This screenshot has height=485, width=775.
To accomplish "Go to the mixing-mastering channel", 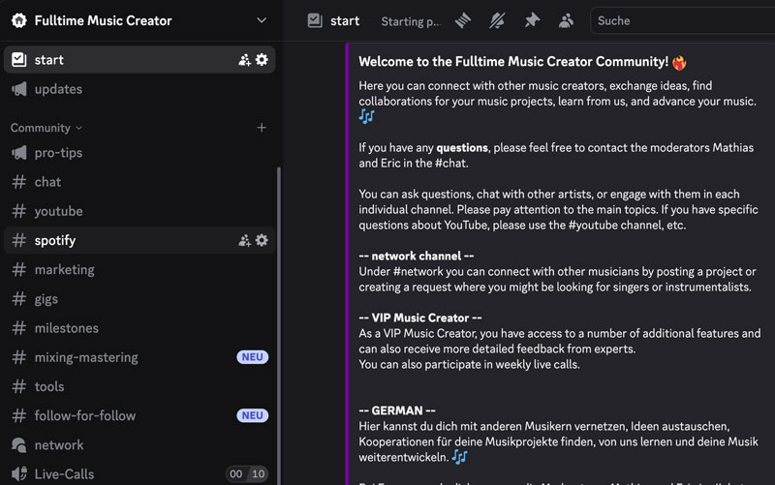I will 86,357.
